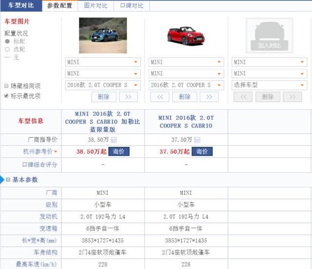Screen dimensions: 312x269
Task: Click 询价 button for 38.50万起 car
Action: click(119, 151)
